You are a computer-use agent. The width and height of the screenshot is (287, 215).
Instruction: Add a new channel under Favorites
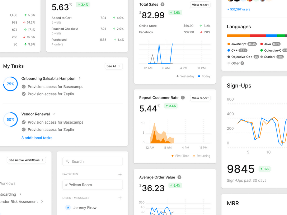click(120, 174)
